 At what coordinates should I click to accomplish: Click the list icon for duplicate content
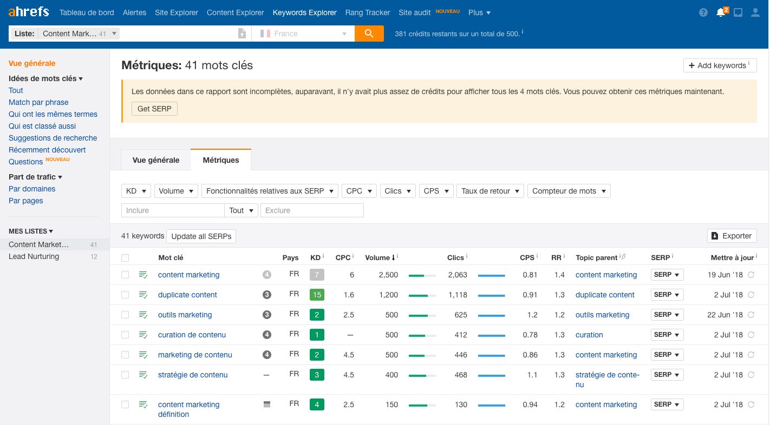143,295
